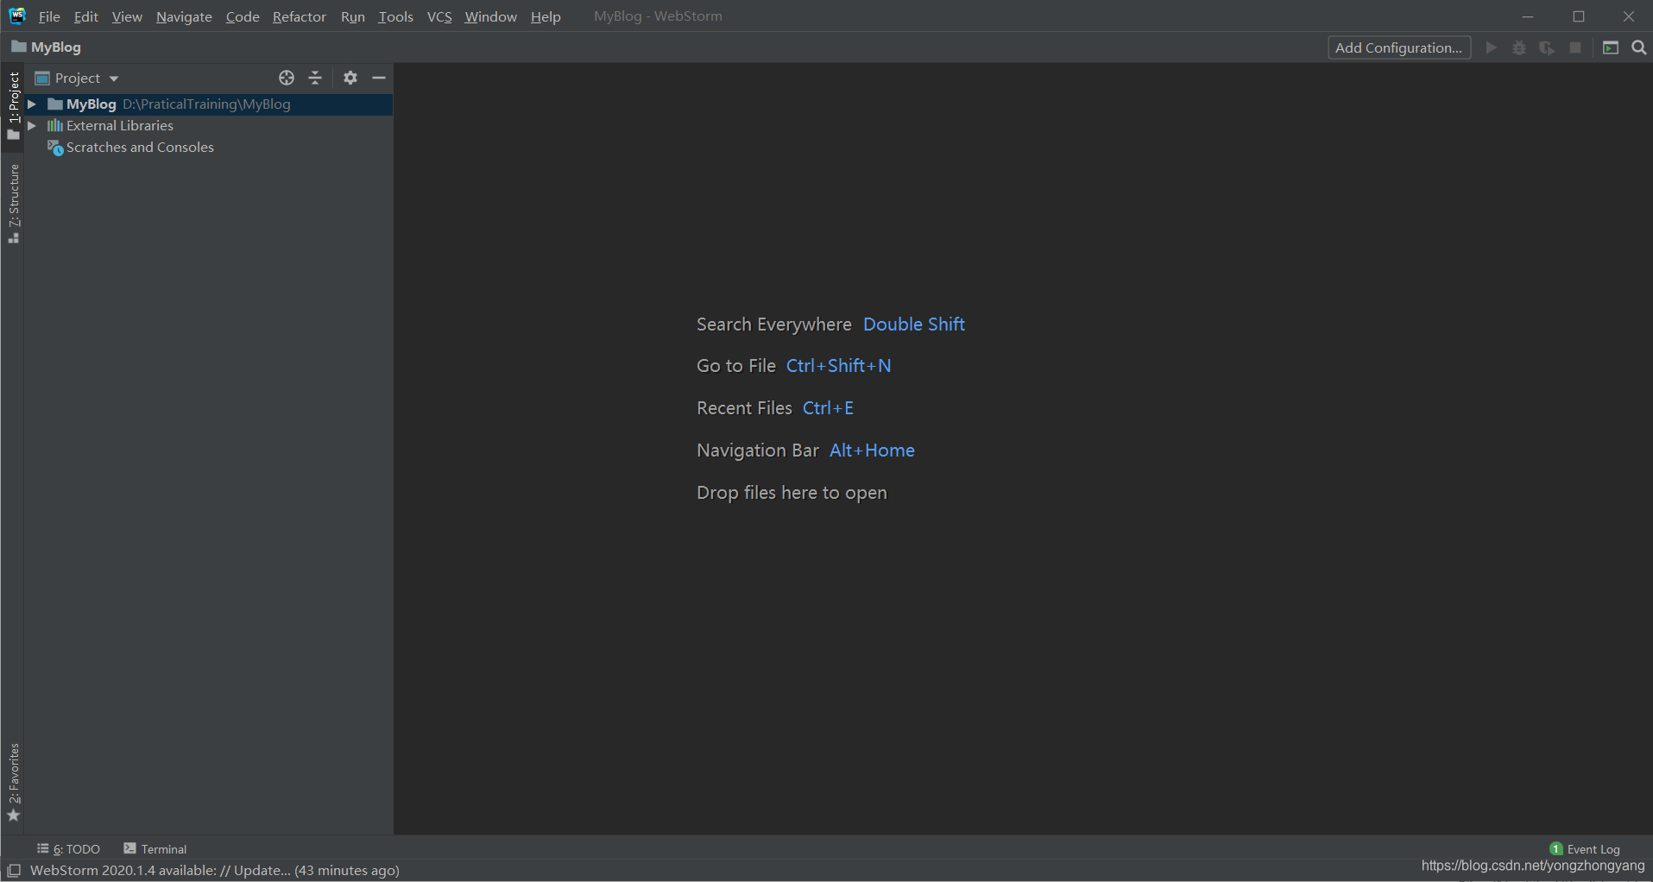Run the configuration with play icon
Viewport: 1653px width, 882px height.
point(1491,47)
